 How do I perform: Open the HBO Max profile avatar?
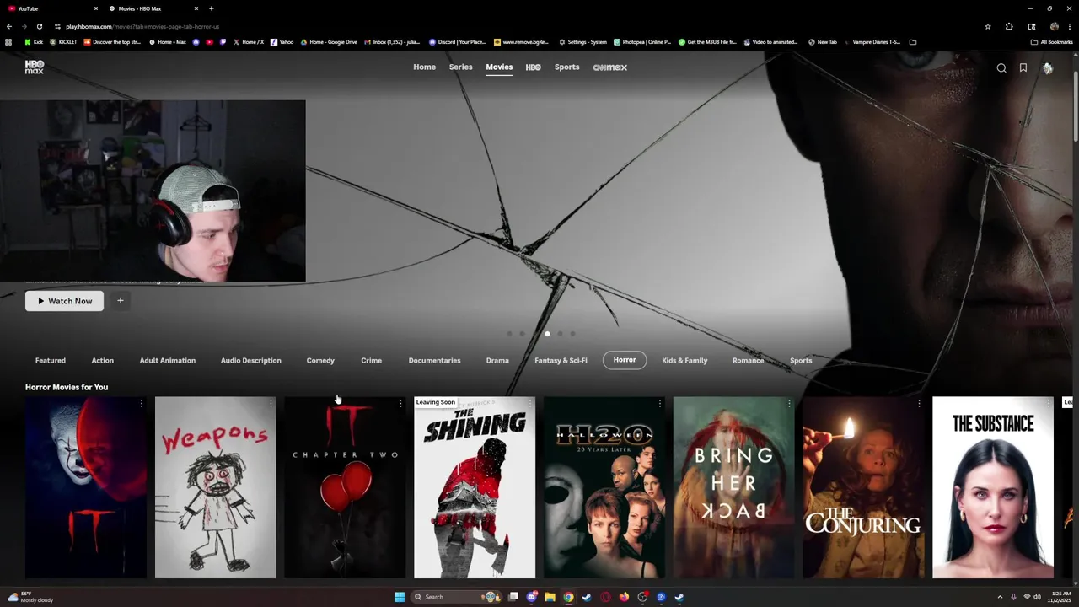(x=1048, y=68)
